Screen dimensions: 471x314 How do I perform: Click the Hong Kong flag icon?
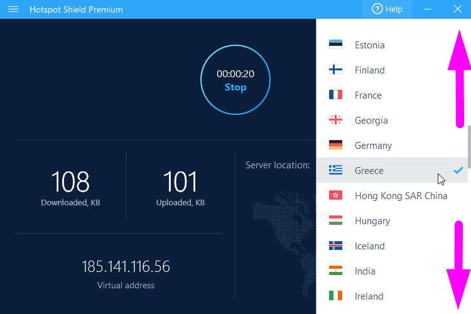[x=335, y=195]
